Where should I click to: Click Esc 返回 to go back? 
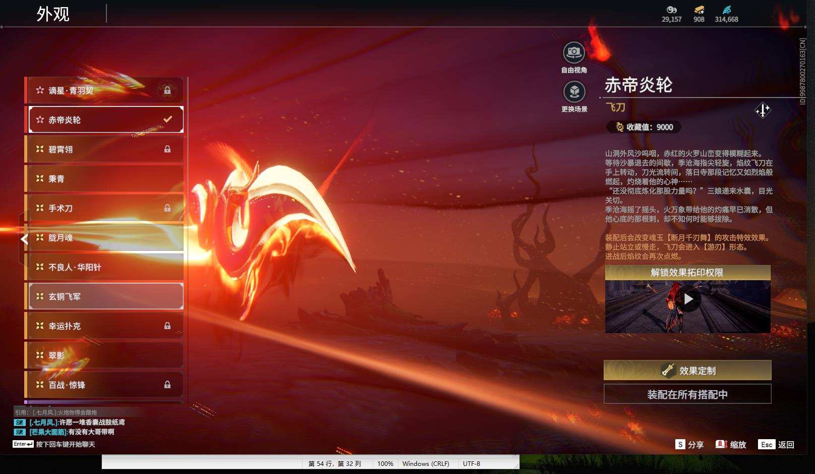click(x=776, y=445)
